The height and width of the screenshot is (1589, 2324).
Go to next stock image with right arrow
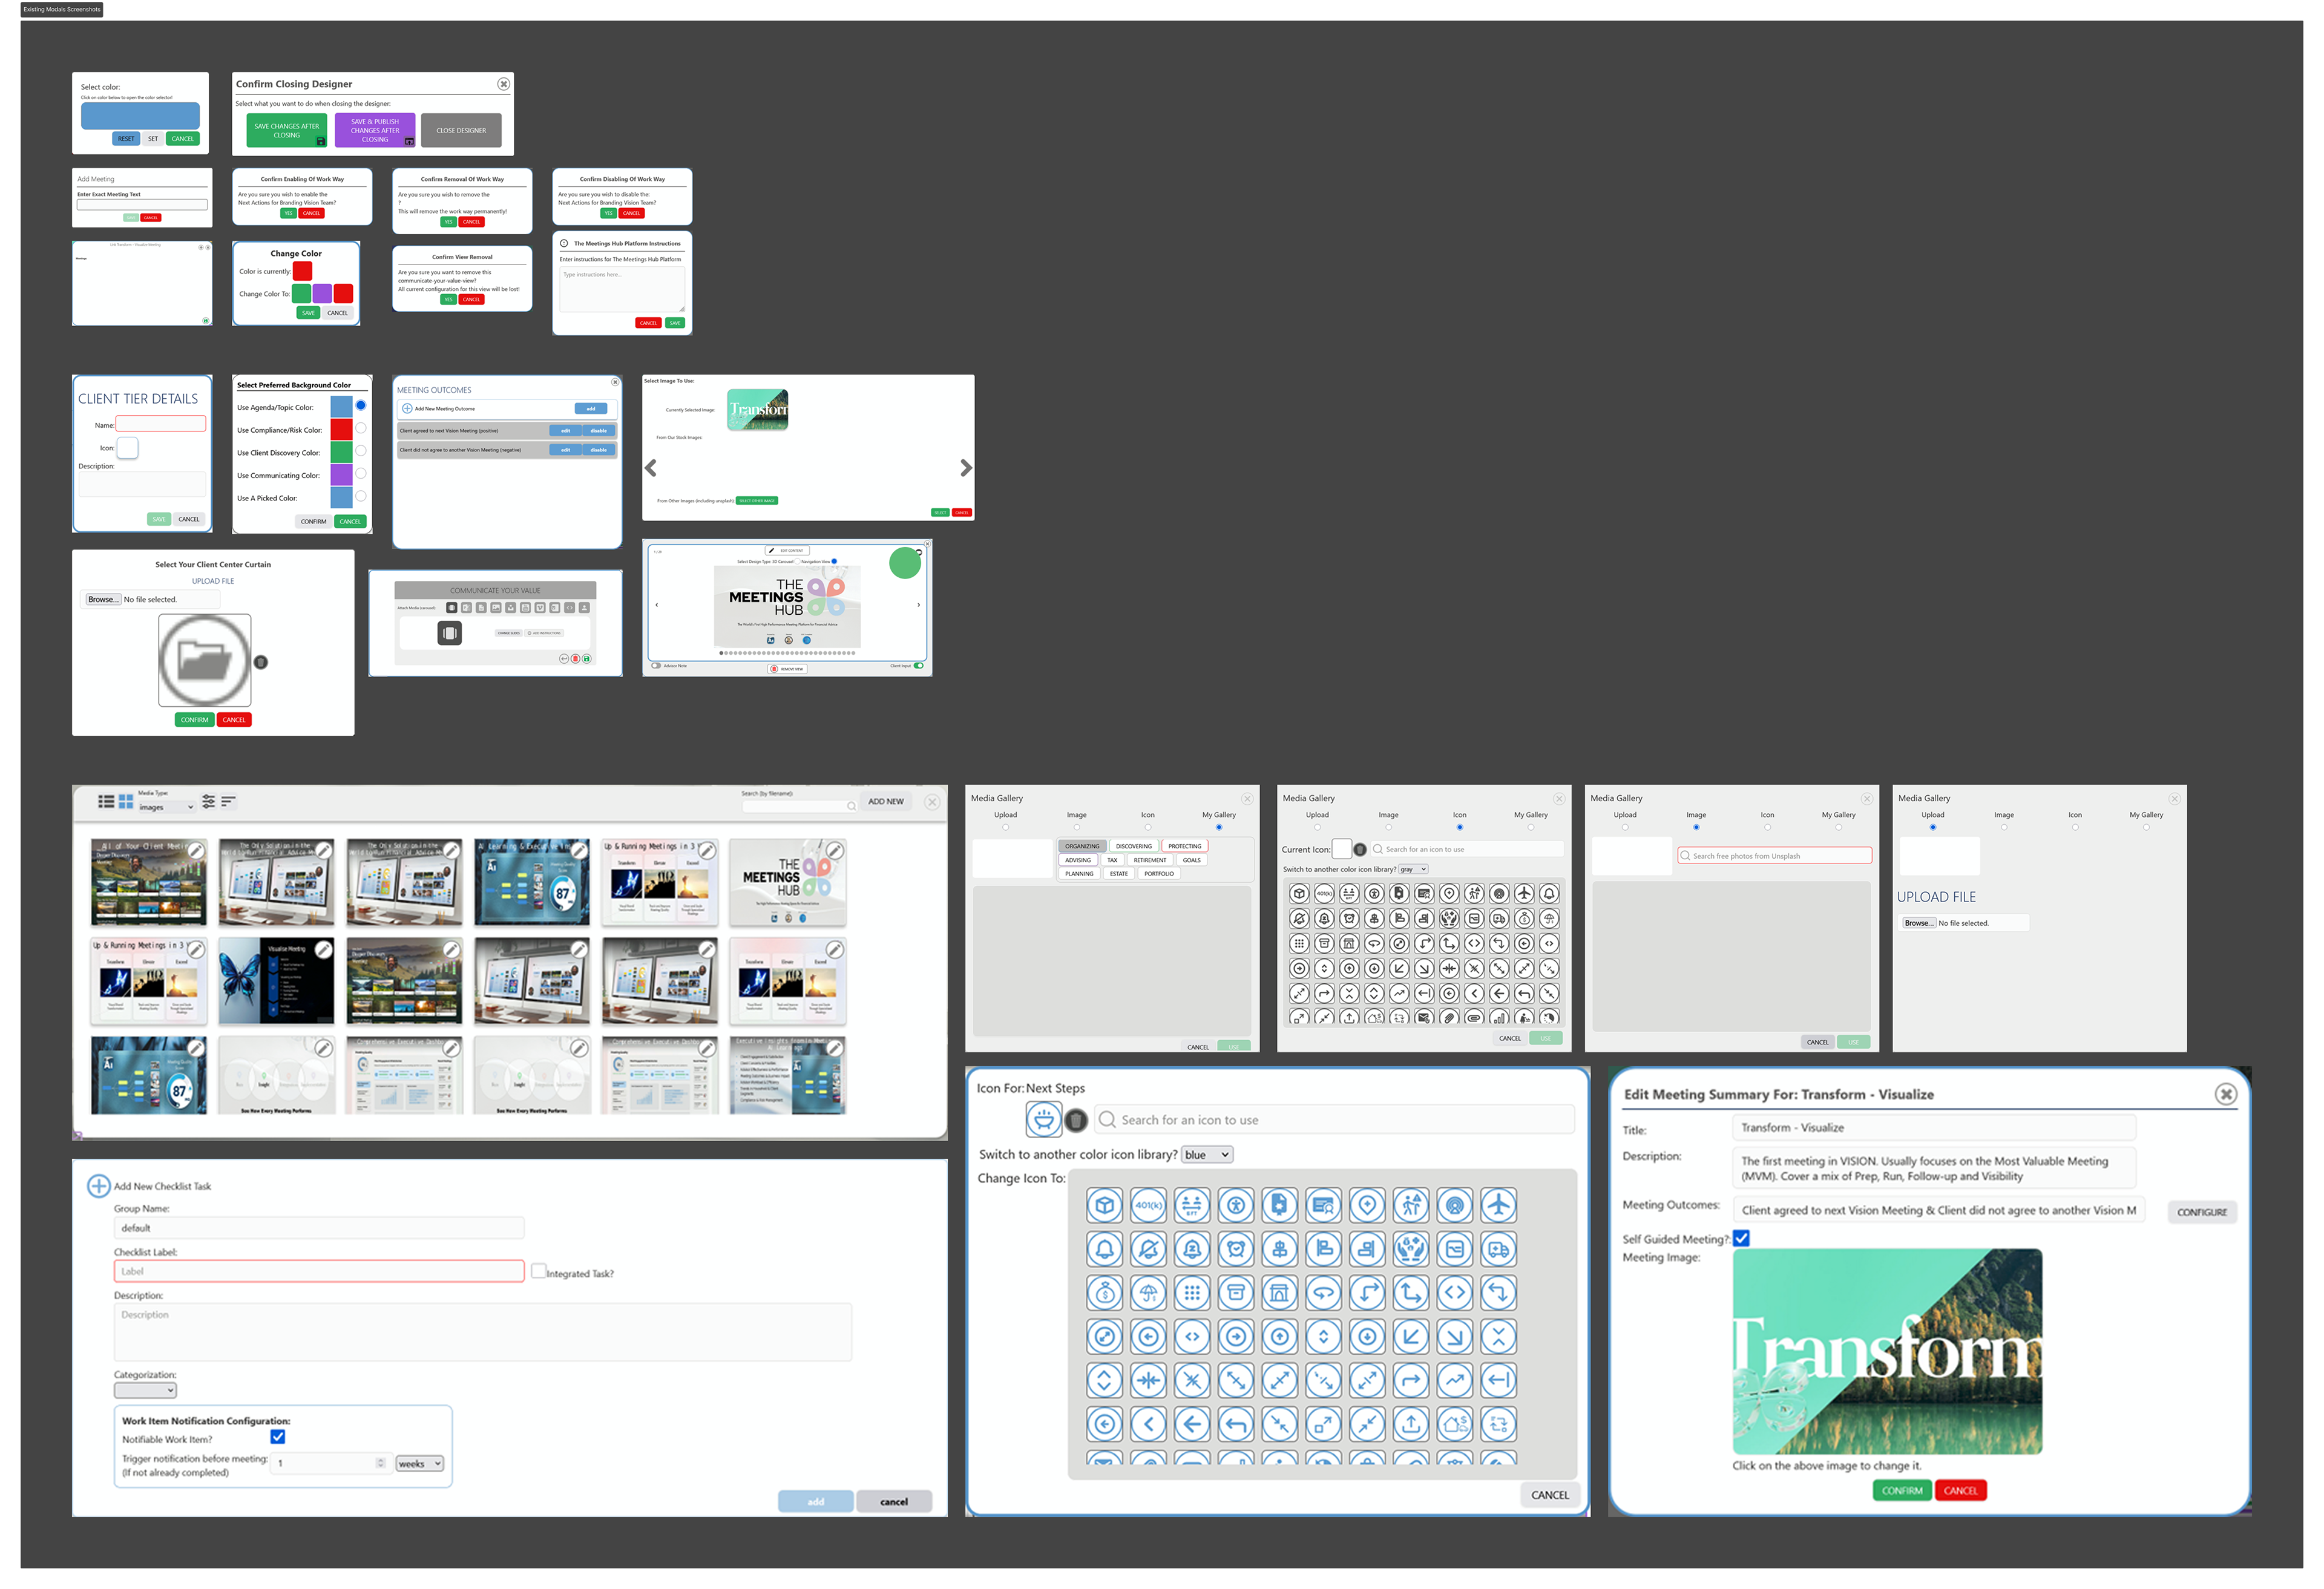[965, 468]
